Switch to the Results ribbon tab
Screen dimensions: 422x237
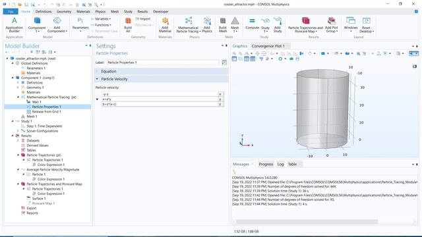pos(142,12)
